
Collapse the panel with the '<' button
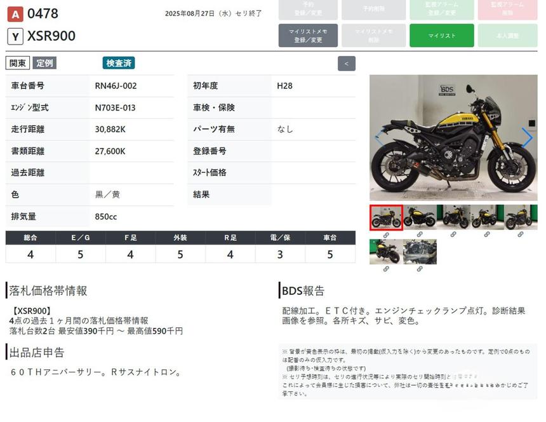click(346, 64)
